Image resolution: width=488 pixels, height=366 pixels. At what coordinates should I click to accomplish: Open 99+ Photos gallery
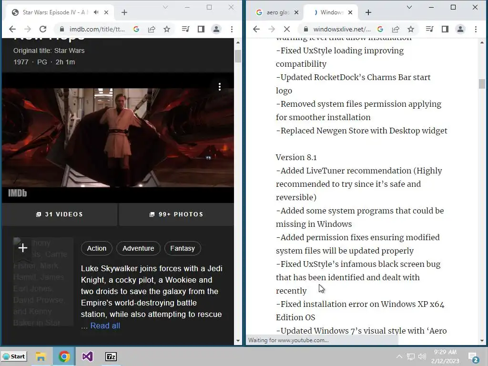(x=176, y=214)
